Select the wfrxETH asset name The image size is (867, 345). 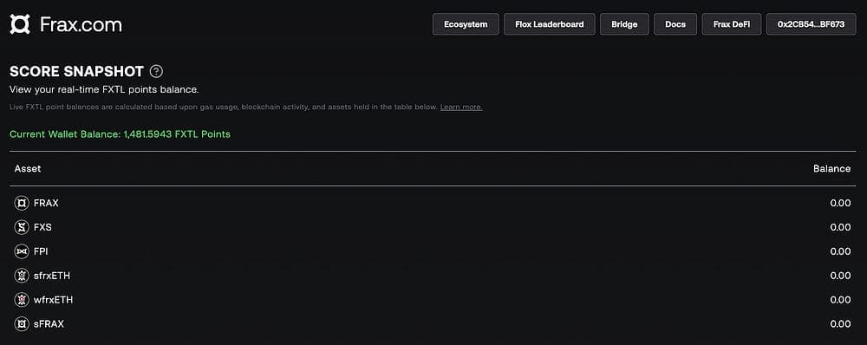53,300
